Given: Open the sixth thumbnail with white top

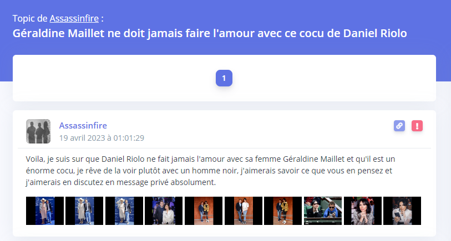Looking at the screenshot, I should tap(244, 211).
